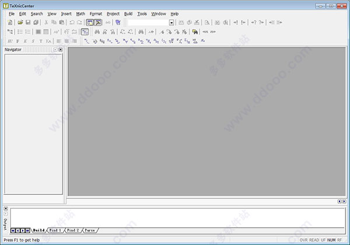Apply Bold with the F icon

[x=18, y=41]
